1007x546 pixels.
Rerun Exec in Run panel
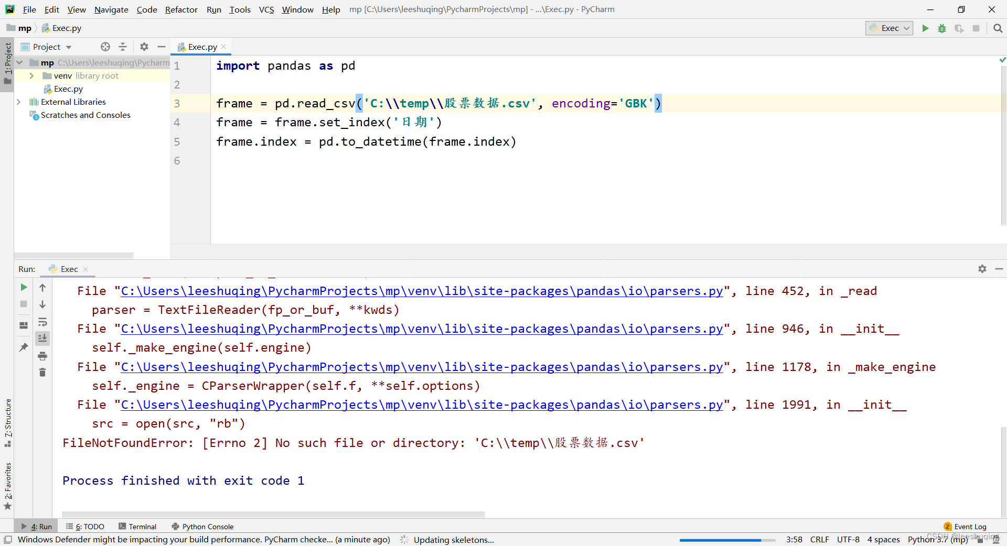(x=24, y=287)
